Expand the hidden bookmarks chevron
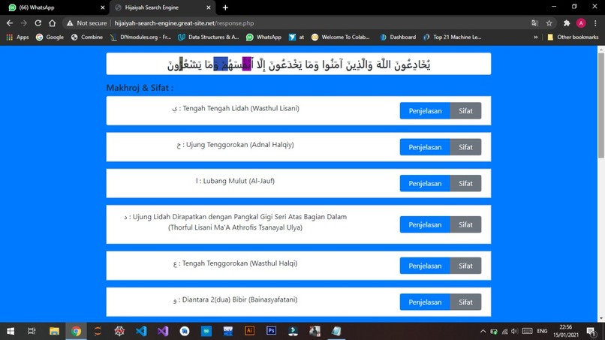 click(x=535, y=37)
